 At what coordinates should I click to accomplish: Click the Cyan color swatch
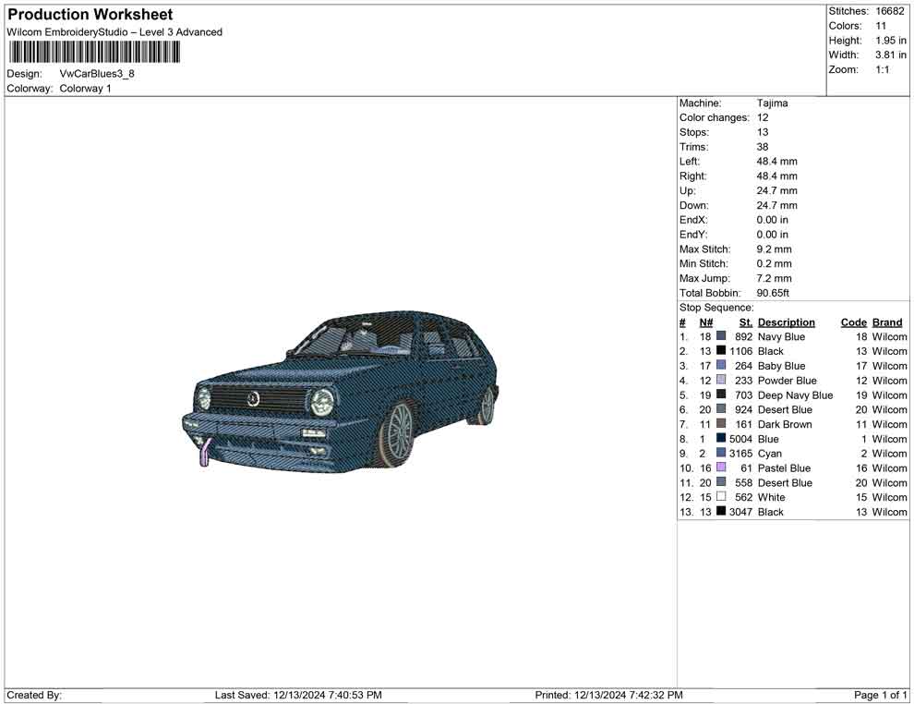point(721,454)
